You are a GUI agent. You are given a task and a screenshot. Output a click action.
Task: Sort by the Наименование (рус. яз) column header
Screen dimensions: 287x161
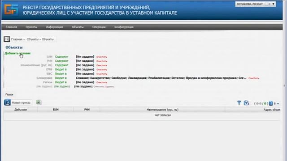[162, 110]
